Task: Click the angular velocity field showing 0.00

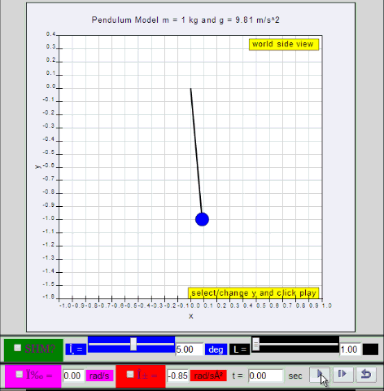Action: click(73, 376)
